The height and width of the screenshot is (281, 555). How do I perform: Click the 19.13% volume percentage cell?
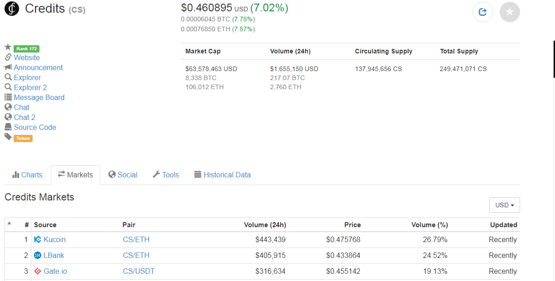(435, 271)
